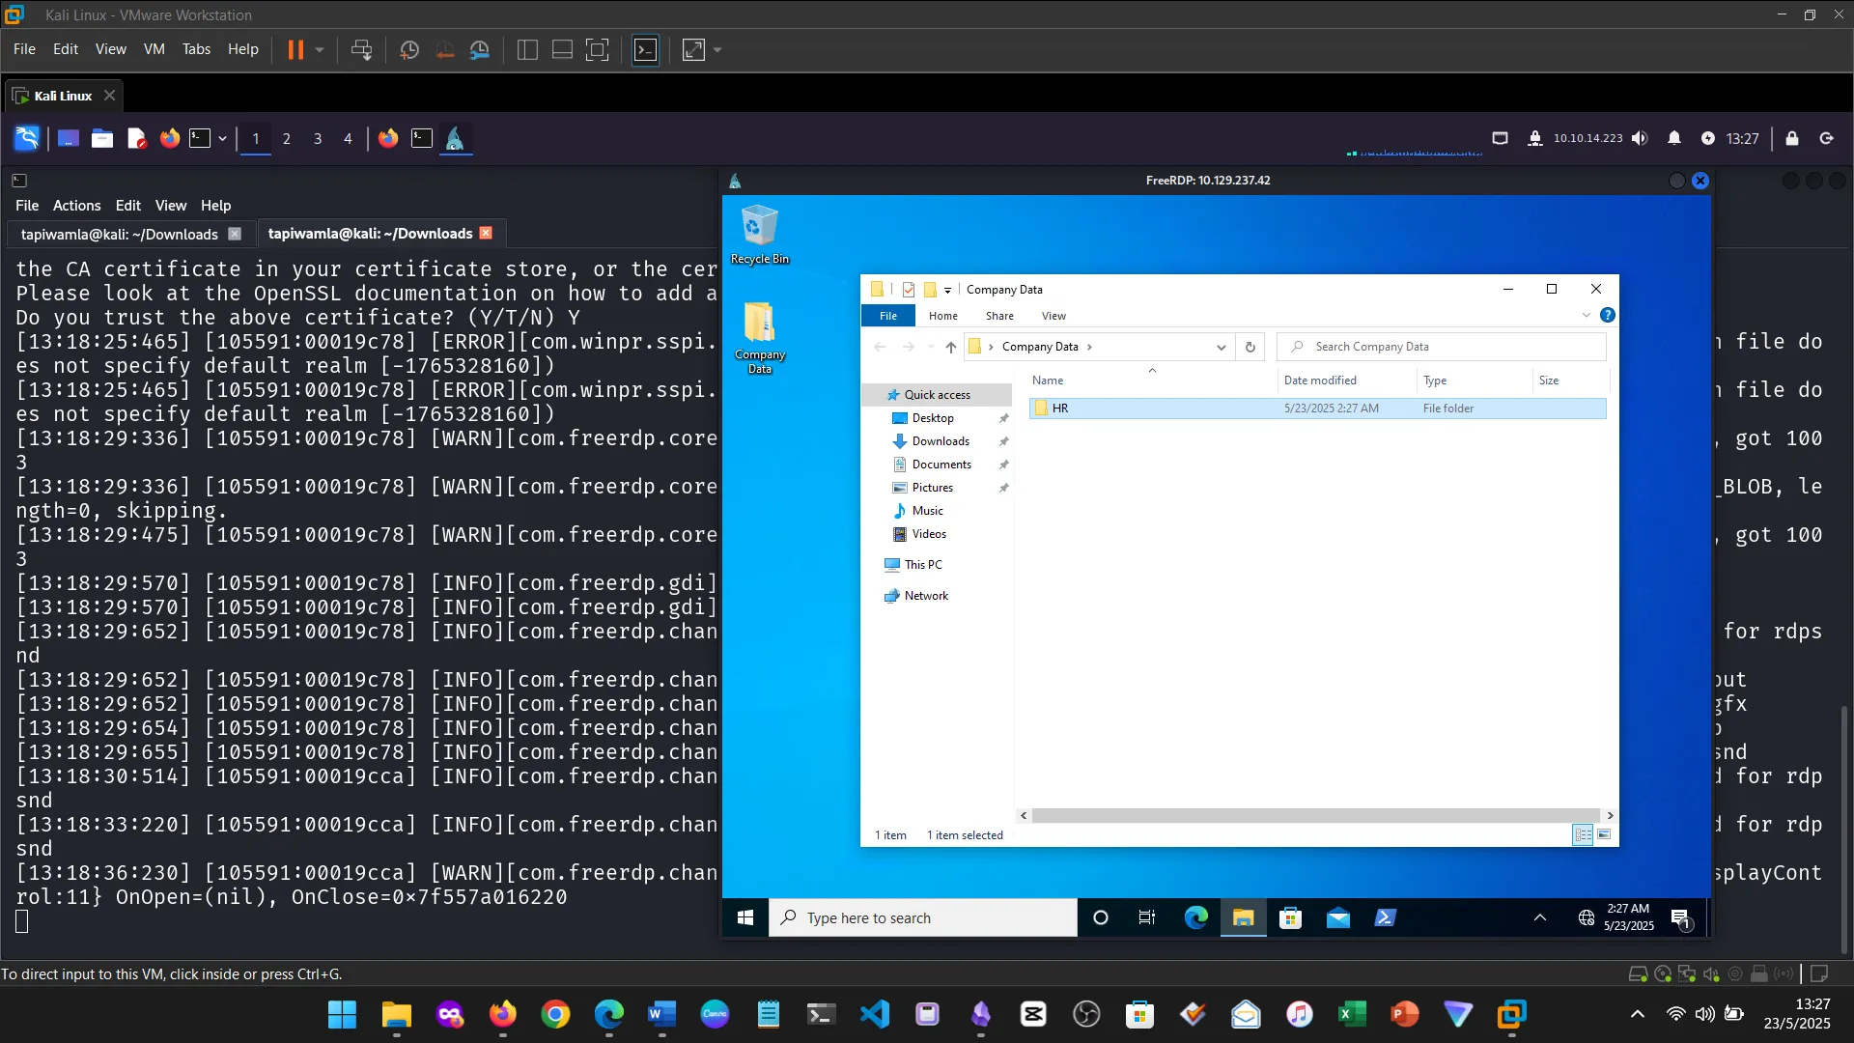Switch to Kali workspace 2
Image resolution: width=1854 pixels, height=1043 pixels.
(286, 138)
